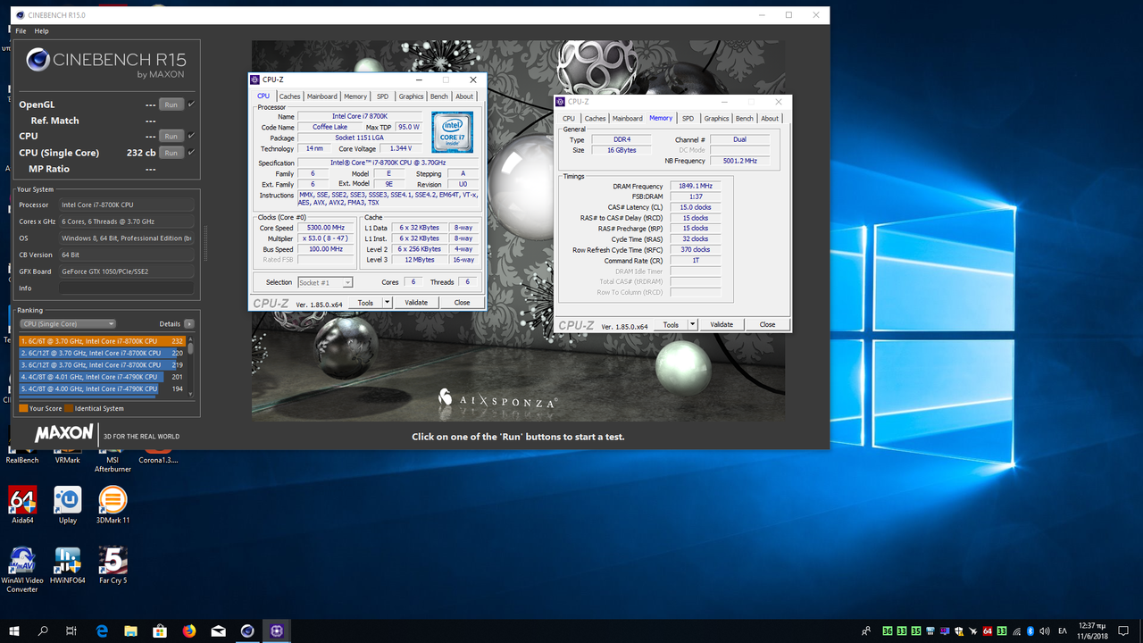
Task: Click Close in CPU-Z Memory window
Action: tap(767, 325)
